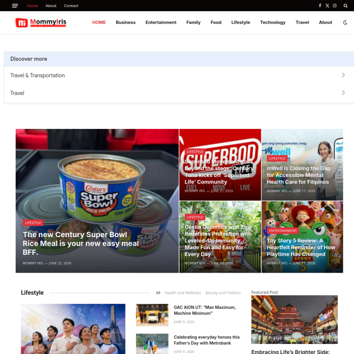This screenshot has width=354, height=354.
Task: Open the Superbod Movement article title
Action: coord(219,172)
